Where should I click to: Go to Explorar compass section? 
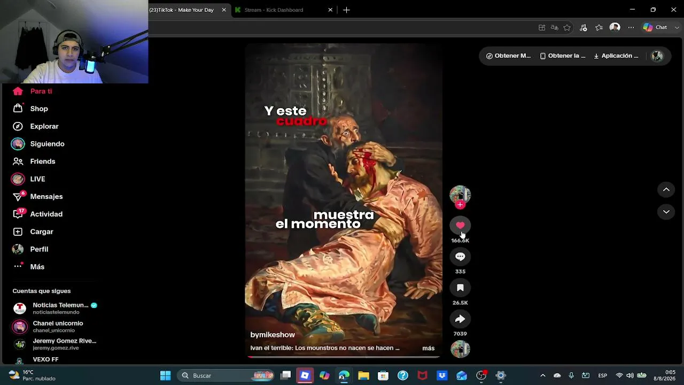point(36,126)
